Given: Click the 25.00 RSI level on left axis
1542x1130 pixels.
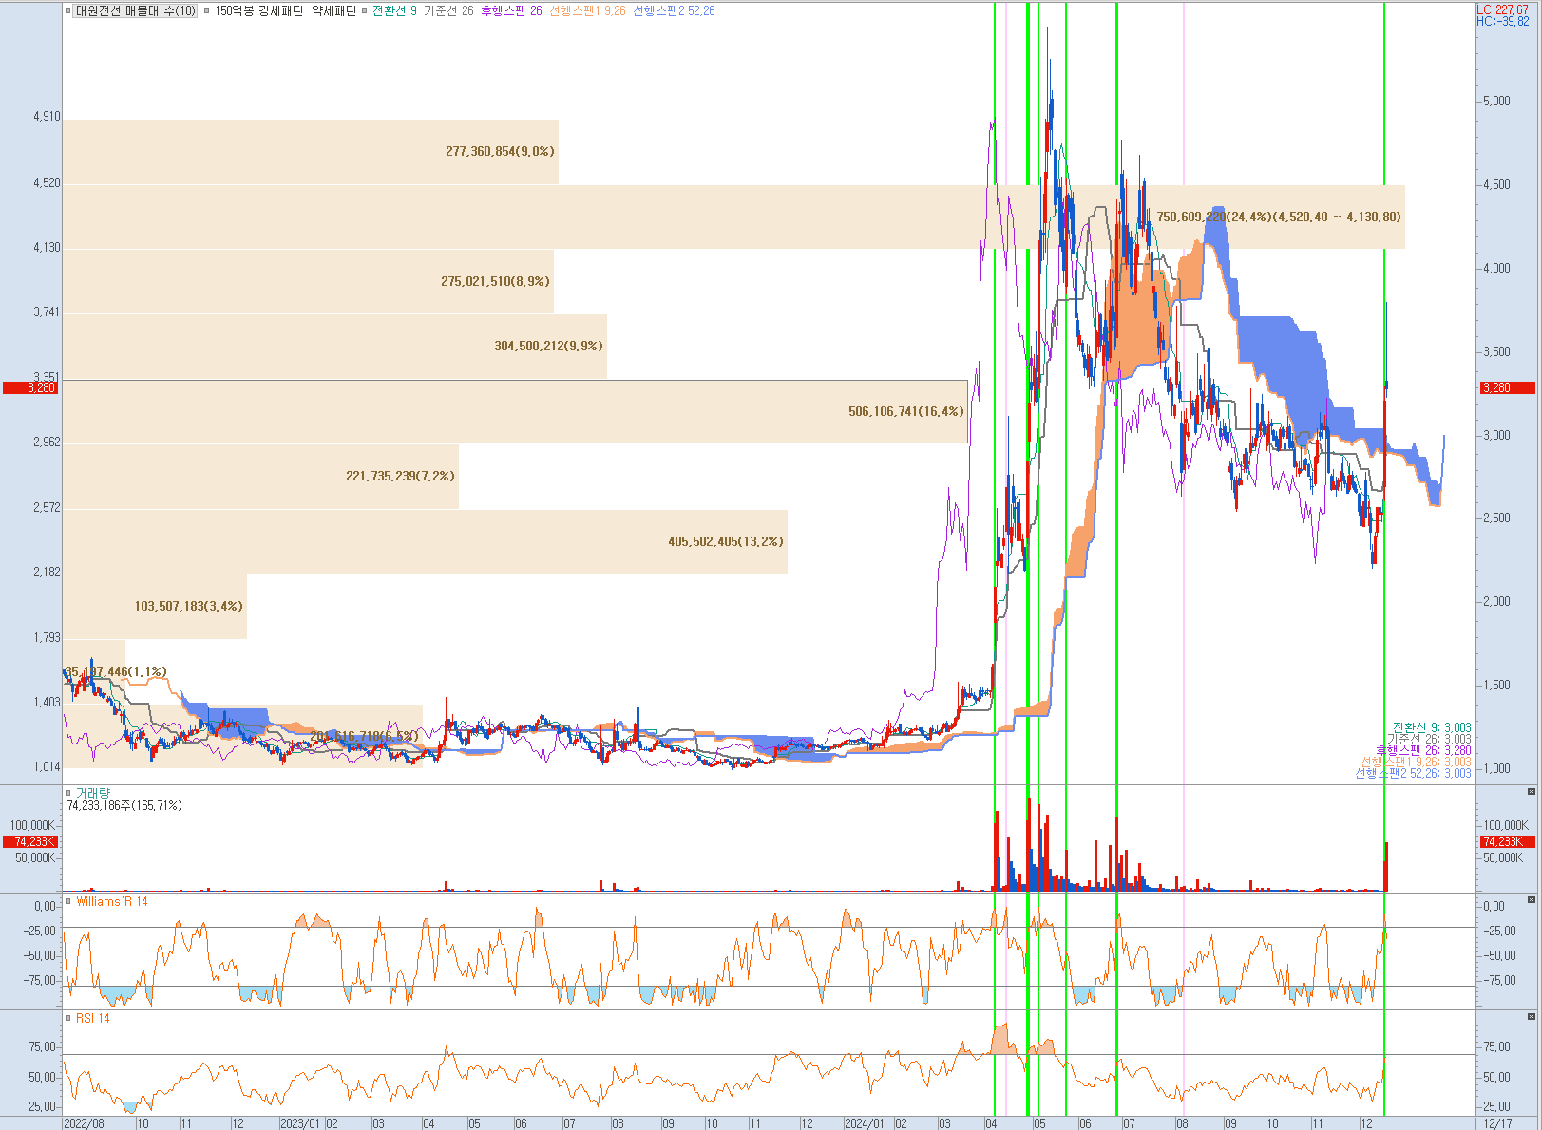Looking at the screenshot, I should click(x=42, y=1106).
